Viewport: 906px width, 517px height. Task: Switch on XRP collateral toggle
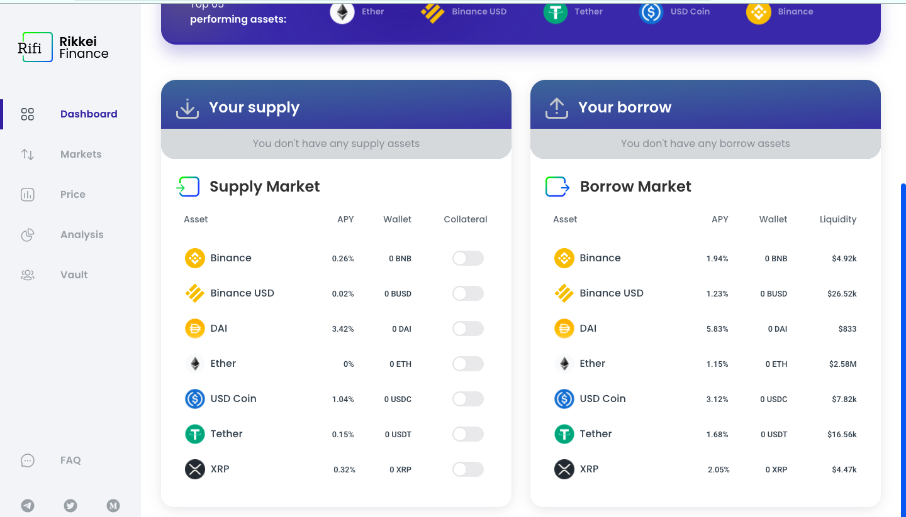pyautogui.click(x=468, y=469)
